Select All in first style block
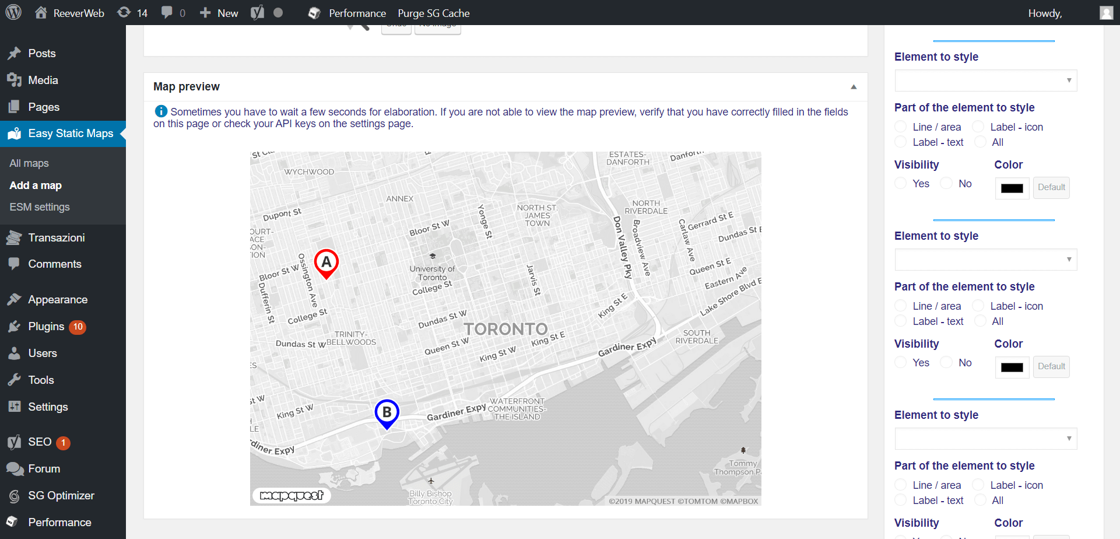The height and width of the screenshot is (539, 1120). (981, 142)
